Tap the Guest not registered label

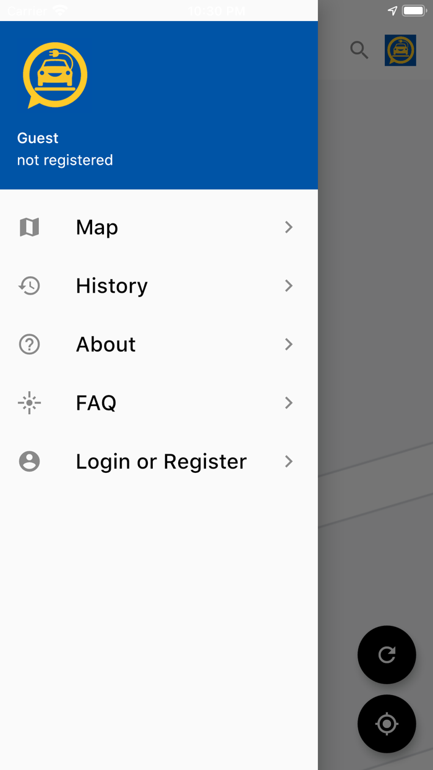click(65, 149)
